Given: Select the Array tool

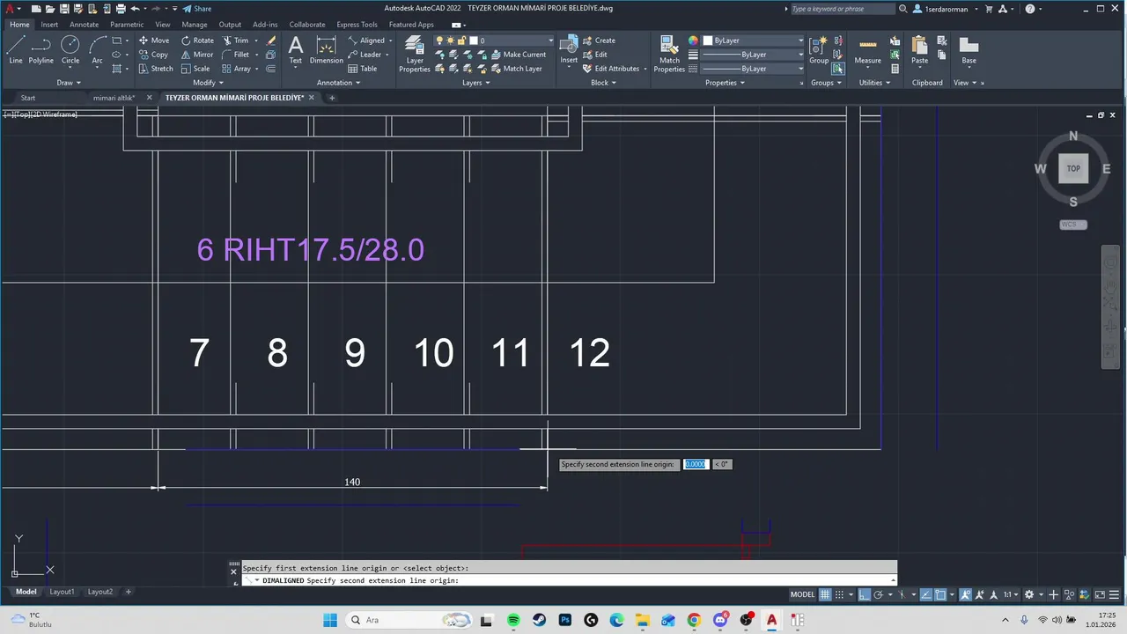Looking at the screenshot, I should (x=237, y=69).
